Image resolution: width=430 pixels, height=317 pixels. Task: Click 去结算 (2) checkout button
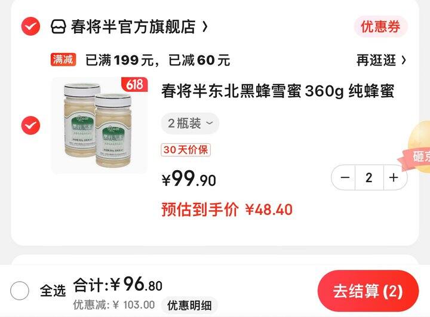point(368,291)
